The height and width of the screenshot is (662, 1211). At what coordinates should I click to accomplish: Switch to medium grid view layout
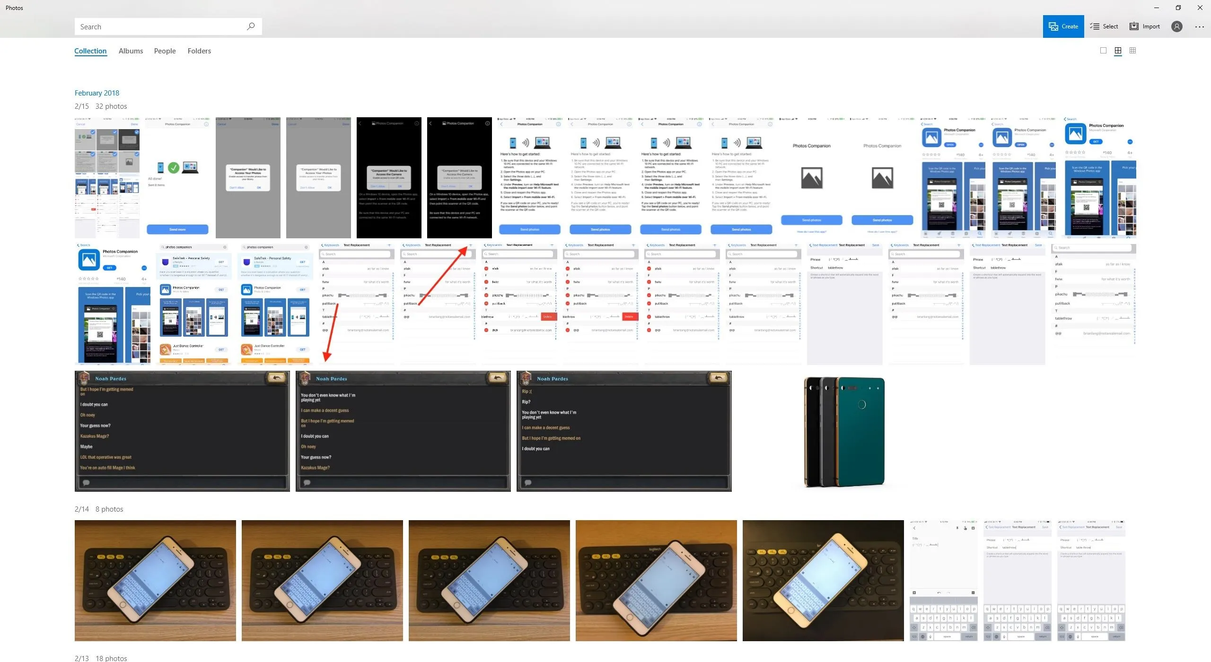pos(1118,51)
